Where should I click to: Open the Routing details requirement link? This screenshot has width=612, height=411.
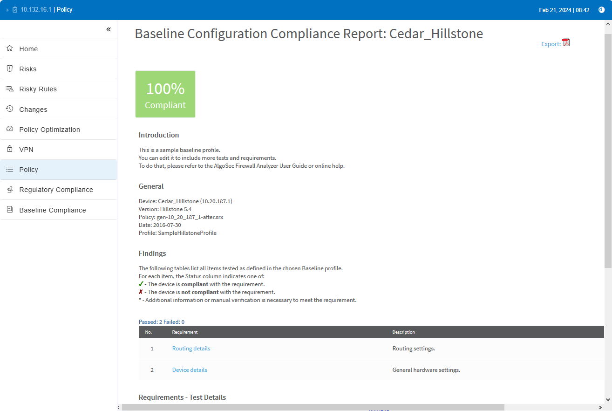tap(191, 349)
